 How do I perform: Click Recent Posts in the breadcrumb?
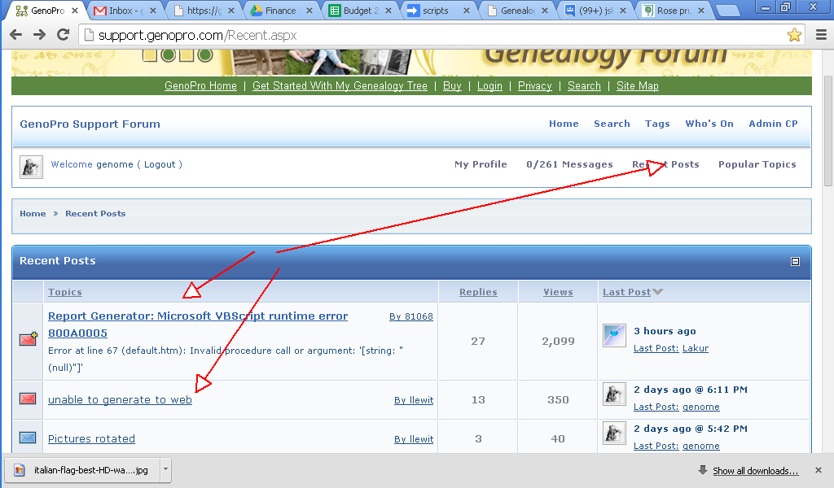click(x=95, y=213)
